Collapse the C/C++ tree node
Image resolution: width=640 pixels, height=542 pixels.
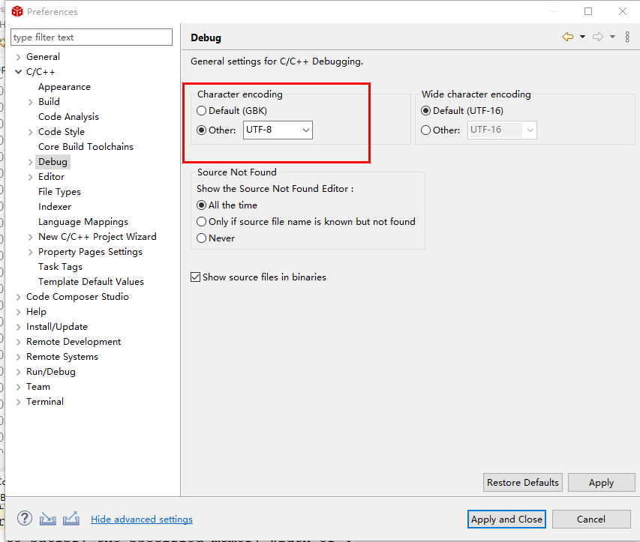coord(19,72)
